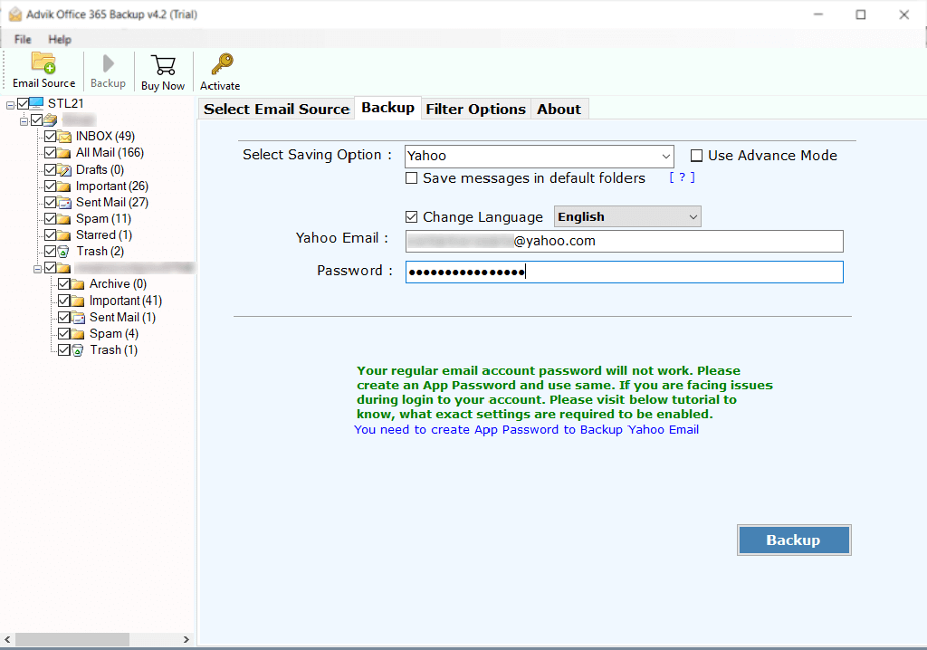Viewport: 927px width, 650px height.
Task: Select the Spam (11) tree row
Action: coord(103,219)
